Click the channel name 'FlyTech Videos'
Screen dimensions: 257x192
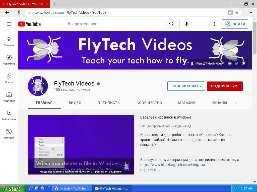(74, 83)
